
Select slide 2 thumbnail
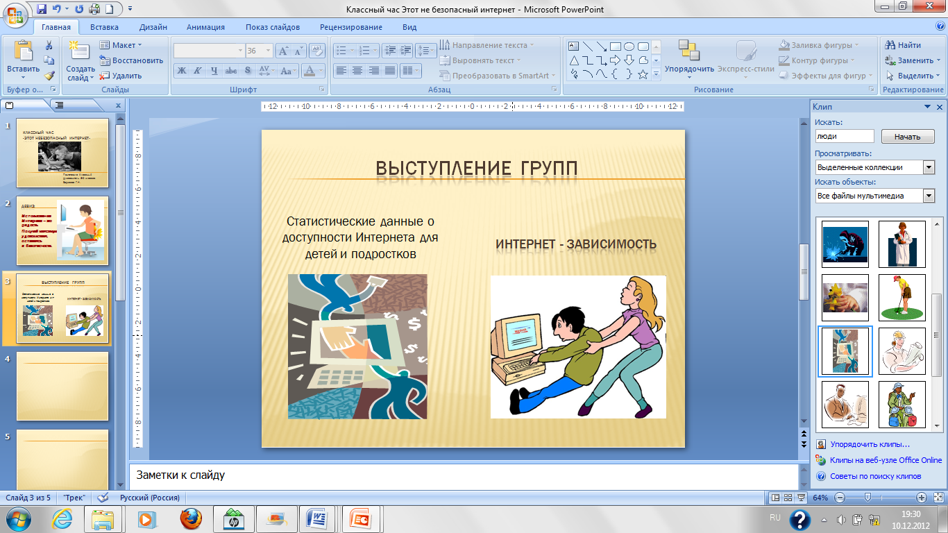pos(62,232)
